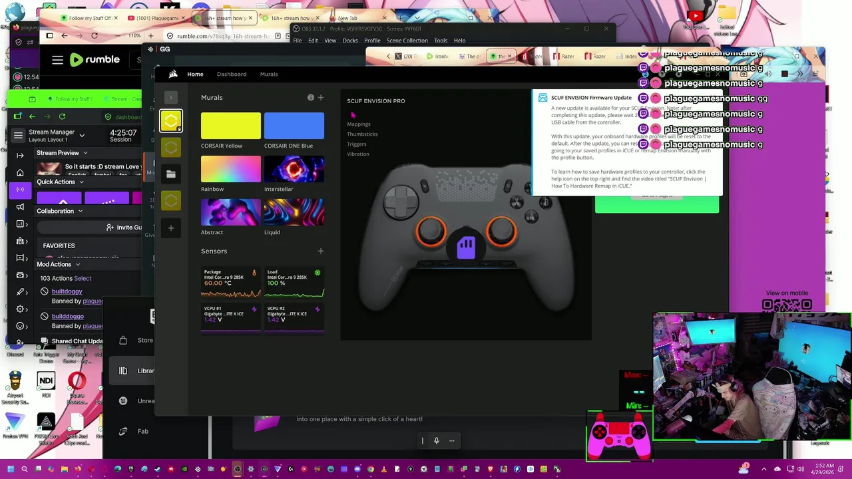Viewport: 852px width, 479px height.
Task: Open the gear settings icon in Twitch sidebar
Action: click(x=21, y=309)
